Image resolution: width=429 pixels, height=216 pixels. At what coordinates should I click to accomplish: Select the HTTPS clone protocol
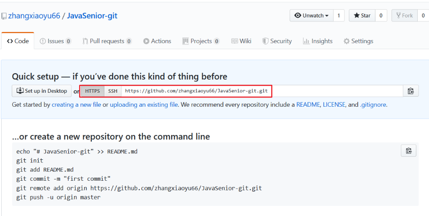tap(92, 91)
